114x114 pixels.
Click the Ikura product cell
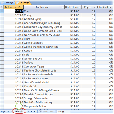click(44, 39)
